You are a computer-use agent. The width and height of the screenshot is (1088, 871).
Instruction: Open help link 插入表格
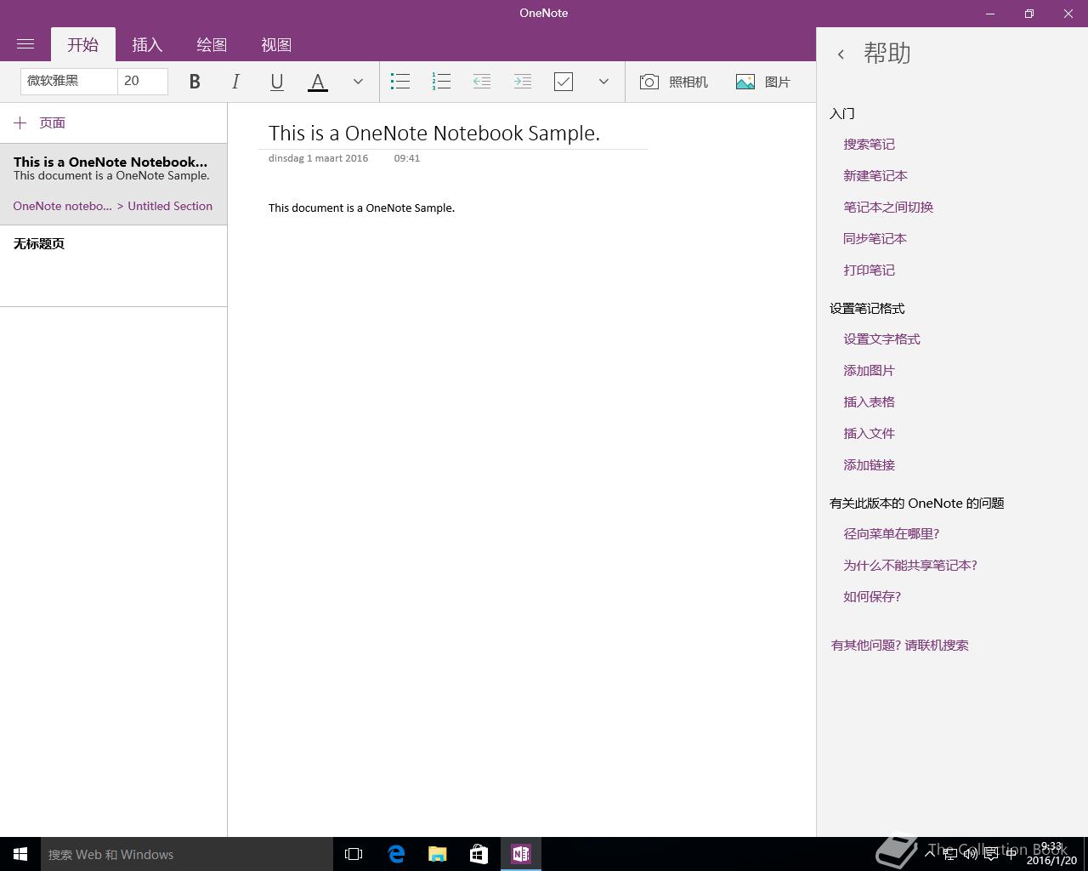(869, 402)
